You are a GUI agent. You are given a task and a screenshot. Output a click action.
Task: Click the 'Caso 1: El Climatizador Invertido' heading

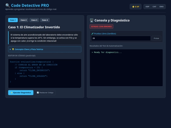(x=34, y=27)
